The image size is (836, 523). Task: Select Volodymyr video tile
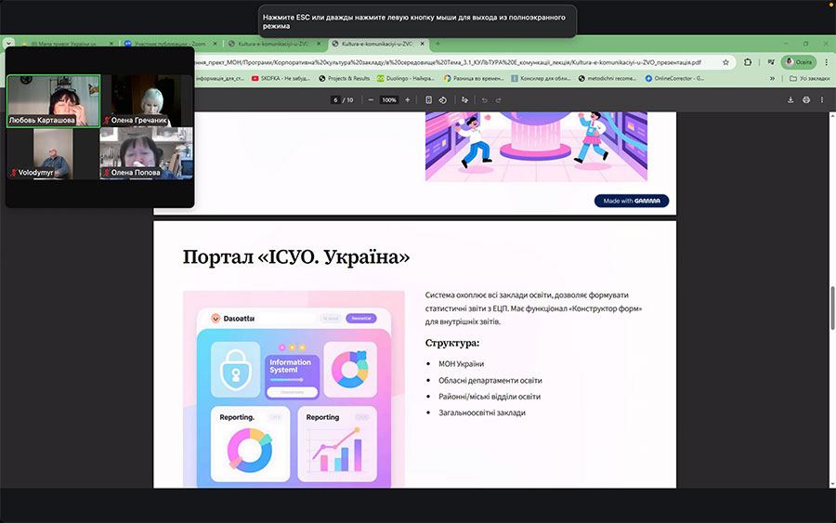click(53, 153)
